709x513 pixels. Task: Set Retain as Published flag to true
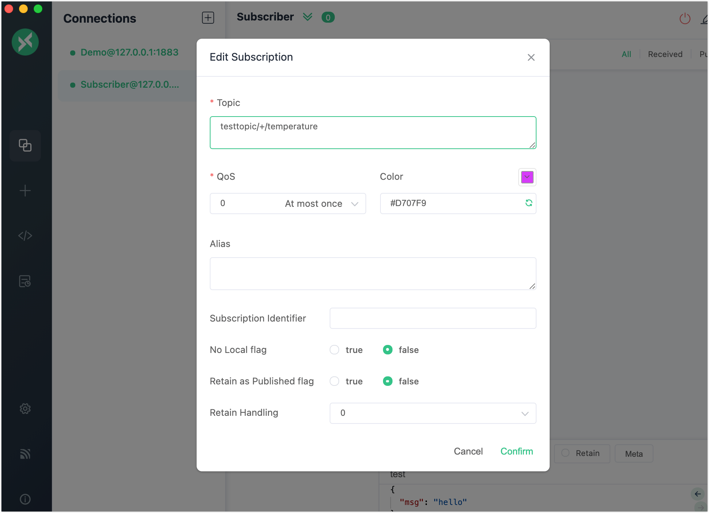334,381
